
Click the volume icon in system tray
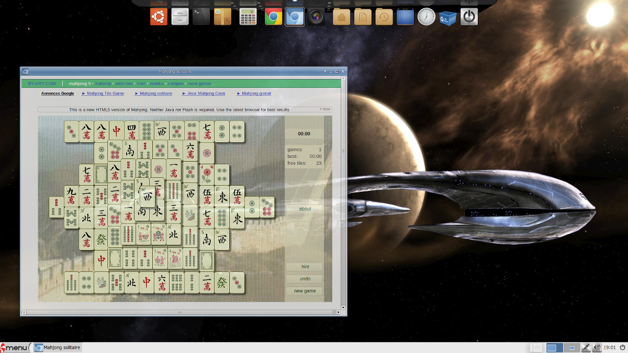point(598,347)
